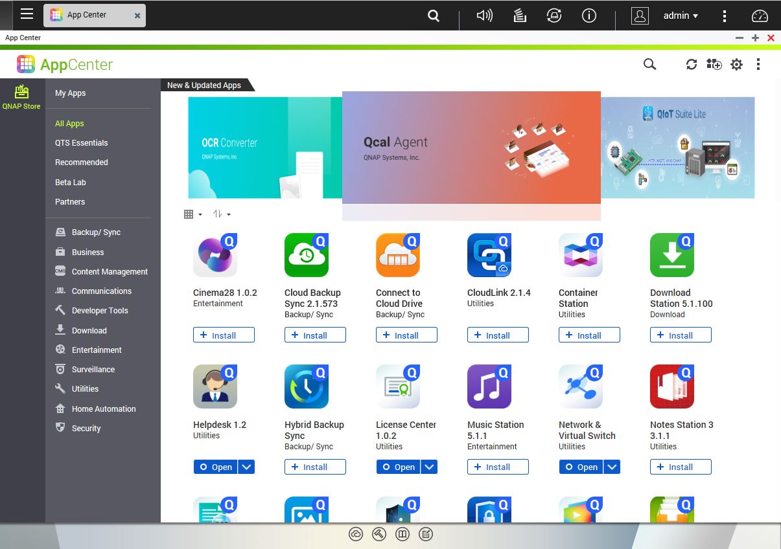Install Cloud Backup Sync
Screen dimensions: 781x549
[x=315, y=335]
